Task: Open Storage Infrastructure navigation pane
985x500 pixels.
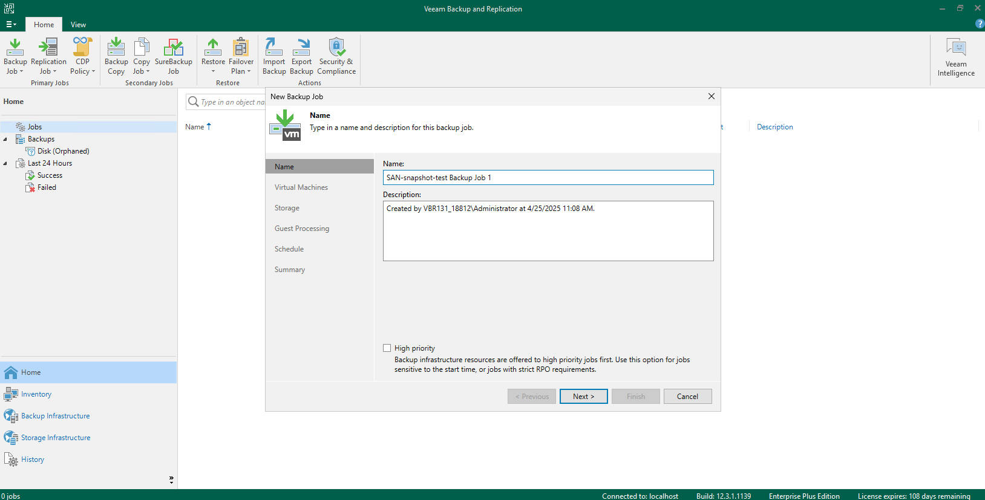Action: (x=88, y=438)
